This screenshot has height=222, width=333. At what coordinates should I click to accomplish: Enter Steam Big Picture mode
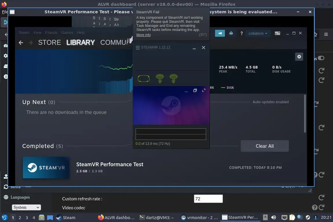277,33
